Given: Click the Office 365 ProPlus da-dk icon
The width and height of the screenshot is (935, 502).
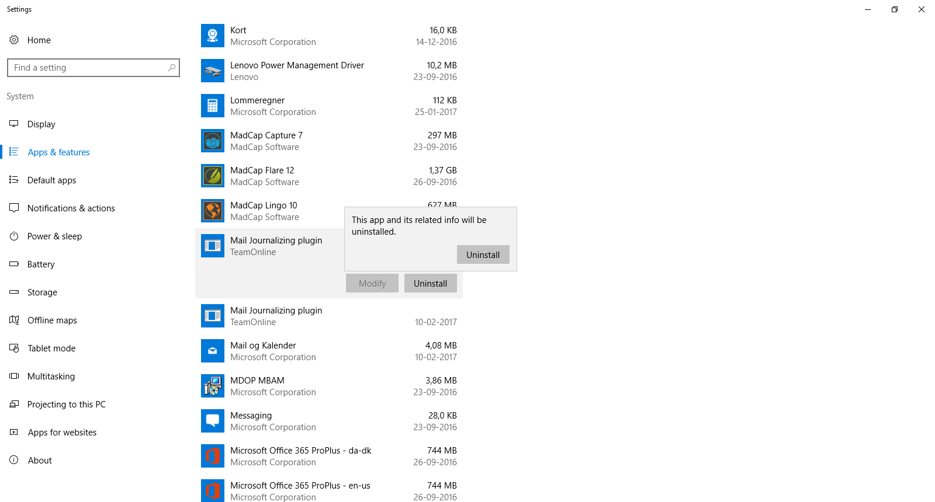Looking at the screenshot, I should coord(213,456).
